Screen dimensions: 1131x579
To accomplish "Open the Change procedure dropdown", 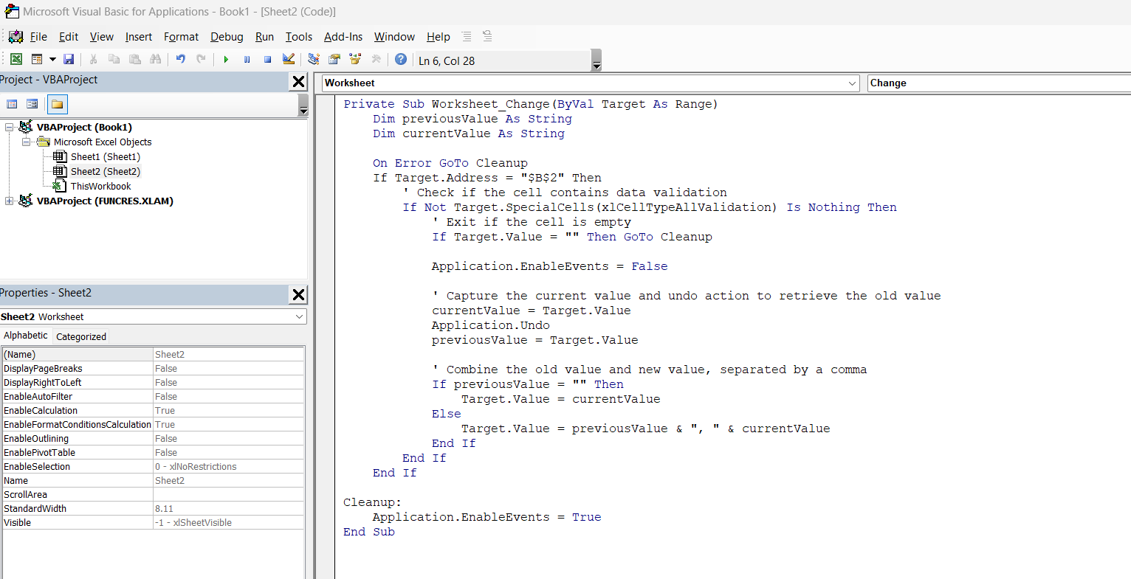I will [x=999, y=83].
